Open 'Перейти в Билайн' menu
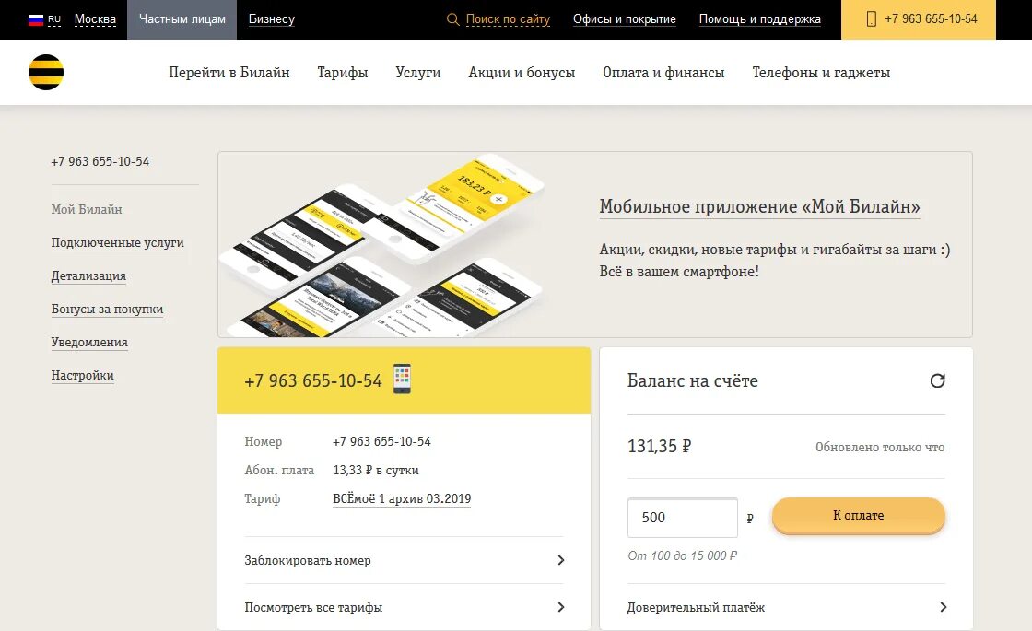1032x631 pixels. pos(229,73)
